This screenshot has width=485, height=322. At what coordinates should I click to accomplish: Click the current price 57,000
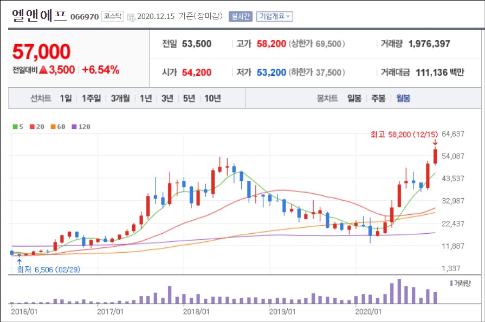[x=41, y=51]
